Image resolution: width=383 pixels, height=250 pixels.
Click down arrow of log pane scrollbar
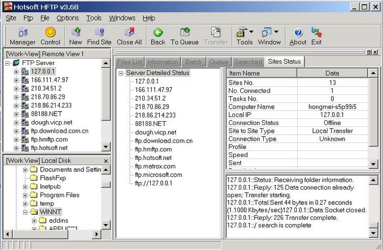373,233
